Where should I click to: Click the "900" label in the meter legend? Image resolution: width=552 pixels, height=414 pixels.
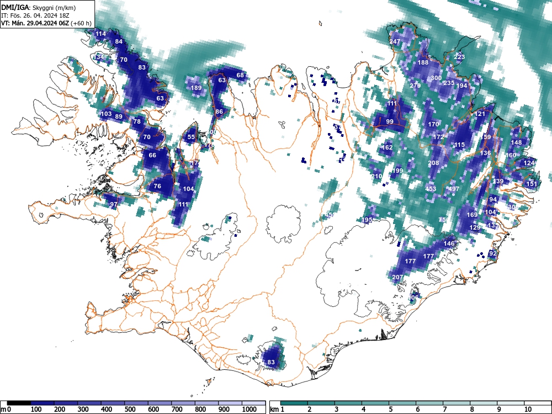[224, 410]
